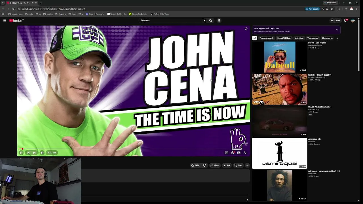
Task: Select the 'Electronic Music' chip
Action: click(328, 38)
